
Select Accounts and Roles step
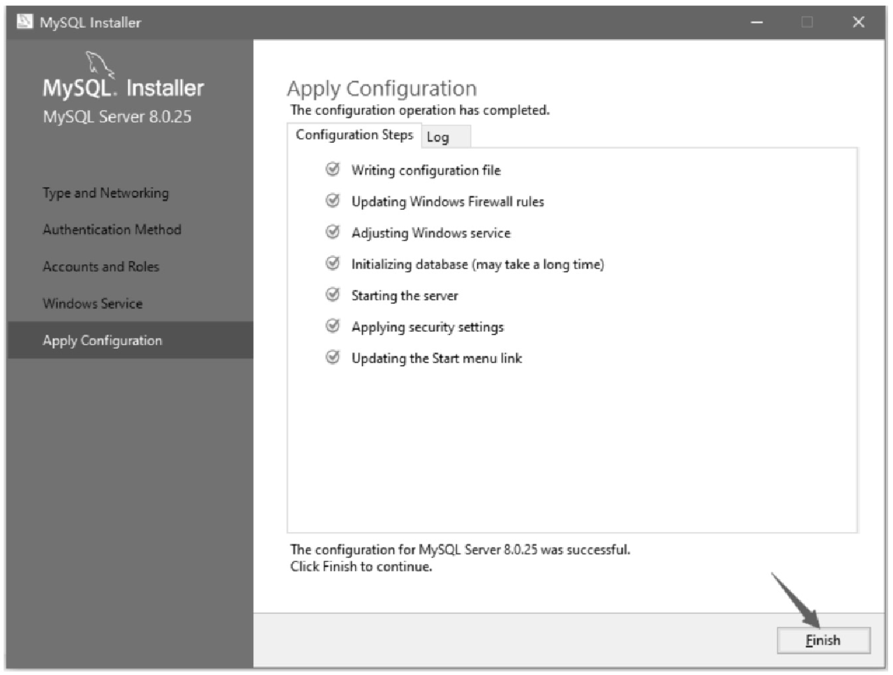100,266
